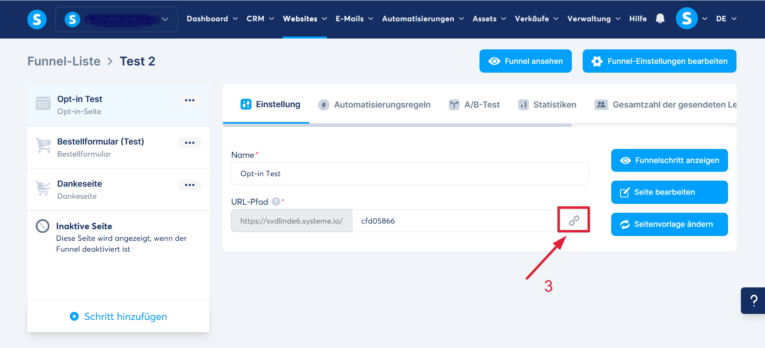Open the Dashboard menu
Viewport: 765px width, 348px height.
[212, 19]
